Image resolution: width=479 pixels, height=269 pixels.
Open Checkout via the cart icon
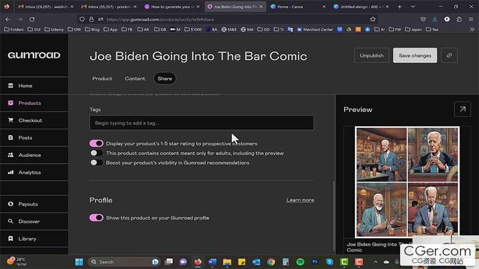click(11, 121)
